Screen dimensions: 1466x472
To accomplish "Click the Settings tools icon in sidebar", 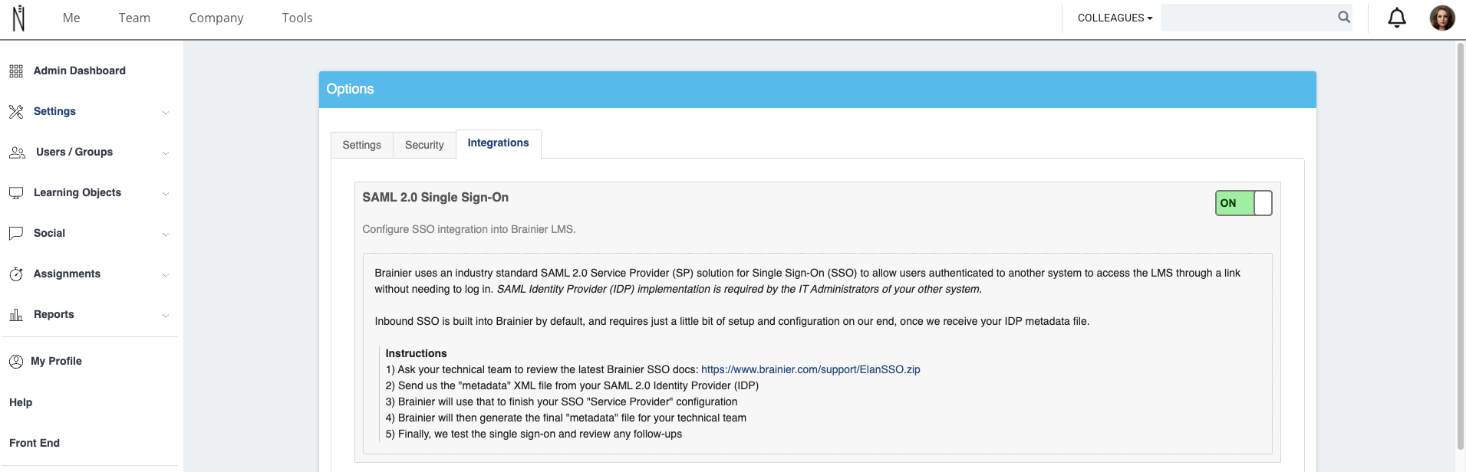I will (16, 112).
